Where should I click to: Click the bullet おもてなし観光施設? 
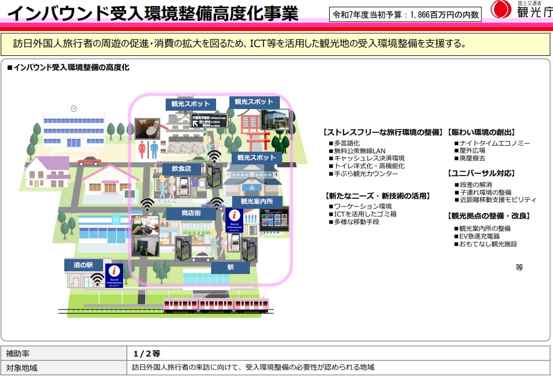pyautogui.click(x=485, y=244)
